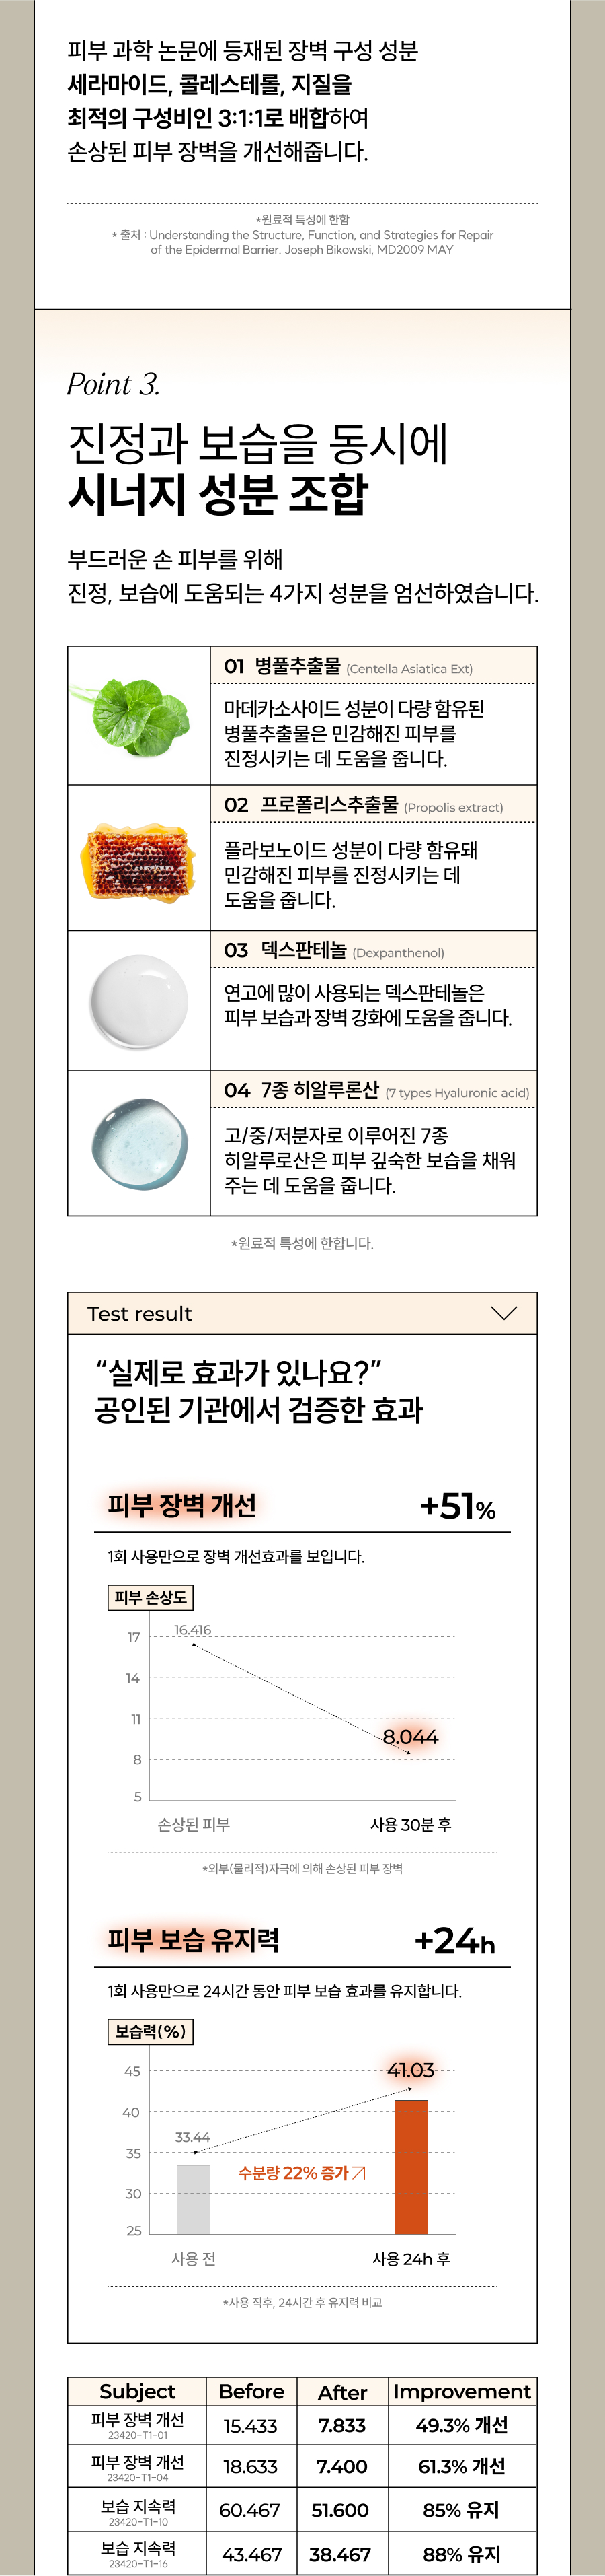Image resolution: width=605 pixels, height=2576 pixels.
Task: Click the 8.044 data point label
Action: click(410, 1737)
